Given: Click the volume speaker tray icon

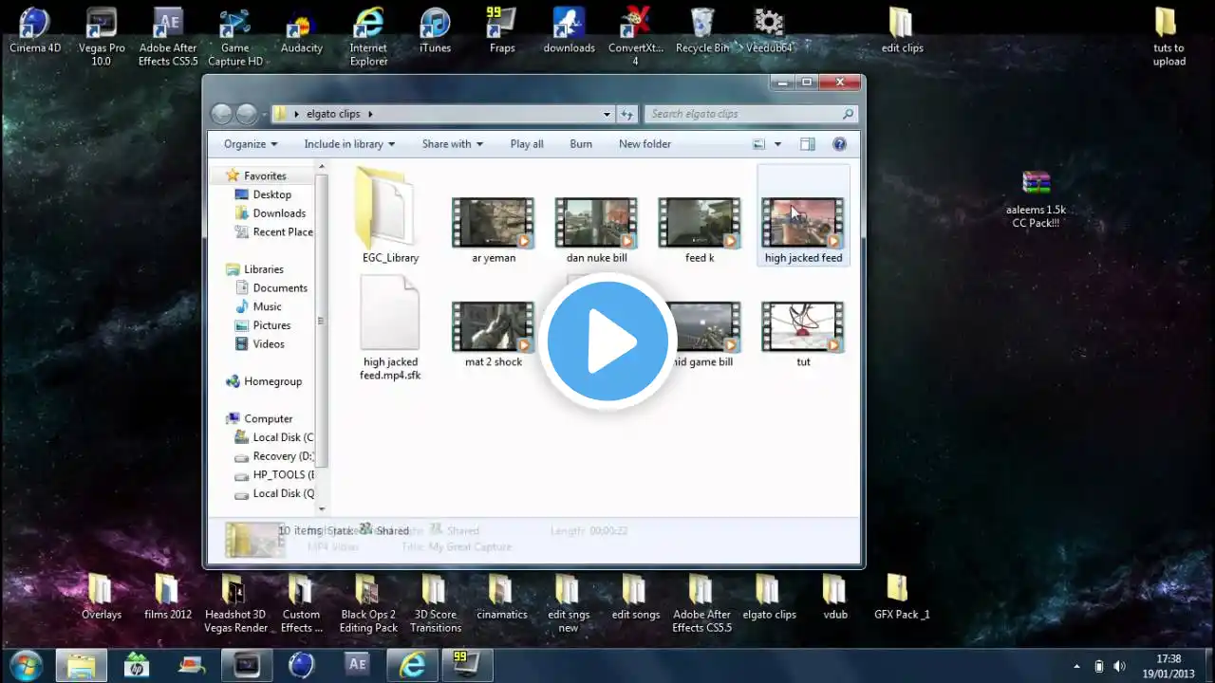Looking at the screenshot, I should (1119, 666).
